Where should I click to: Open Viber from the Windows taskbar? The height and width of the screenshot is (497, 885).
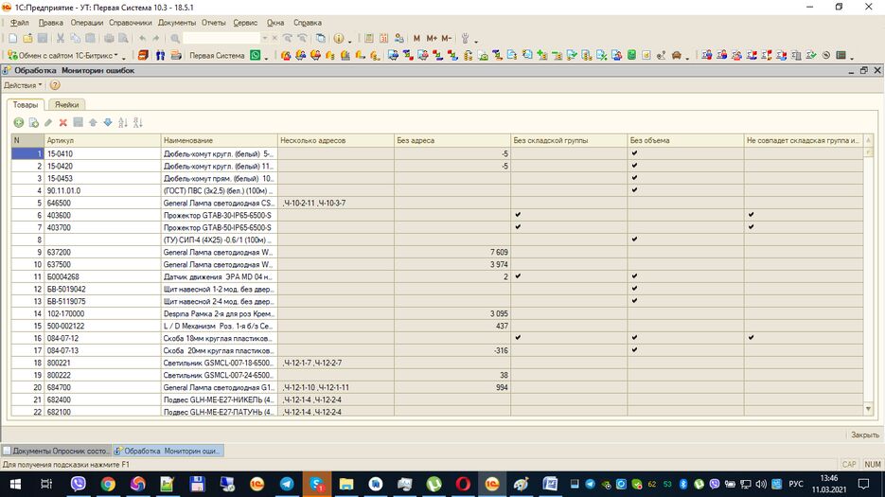point(78,484)
